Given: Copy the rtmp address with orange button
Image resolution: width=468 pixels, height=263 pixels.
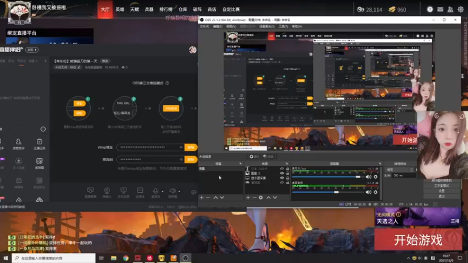Looking at the screenshot, I should [191, 147].
